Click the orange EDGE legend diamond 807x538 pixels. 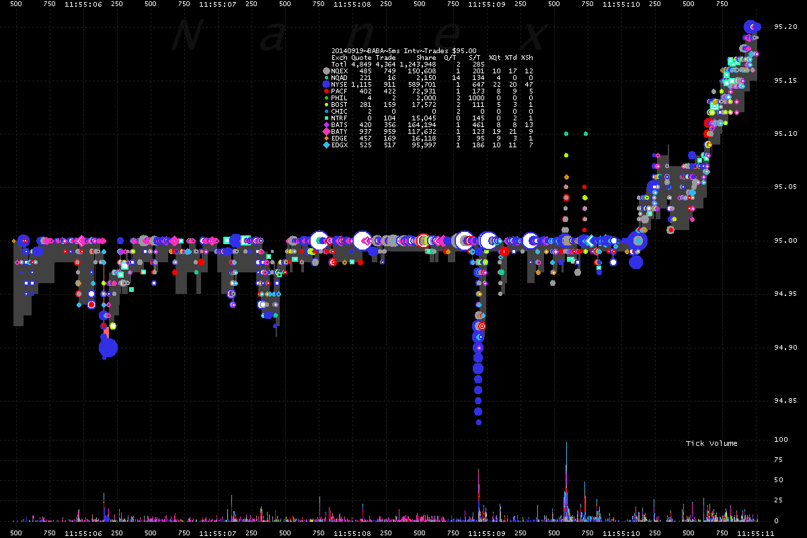326,138
